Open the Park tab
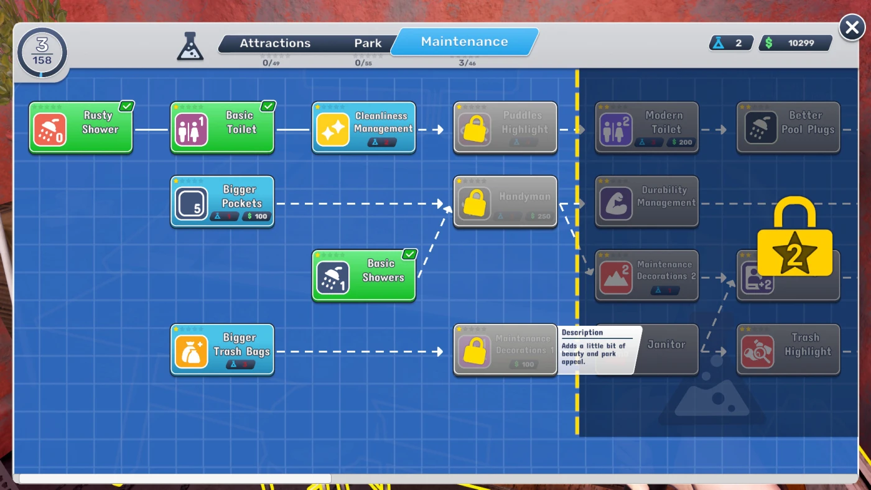 point(368,44)
